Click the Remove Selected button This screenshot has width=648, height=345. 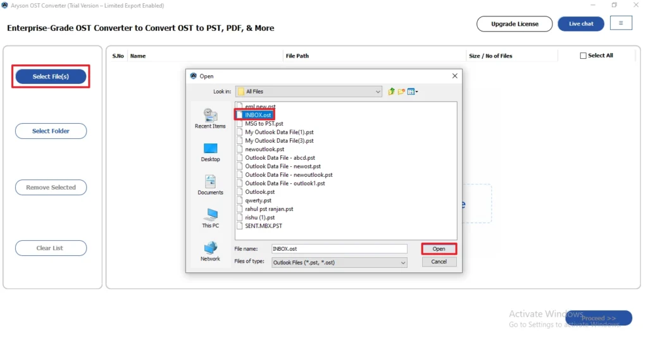tap(51, 188)
